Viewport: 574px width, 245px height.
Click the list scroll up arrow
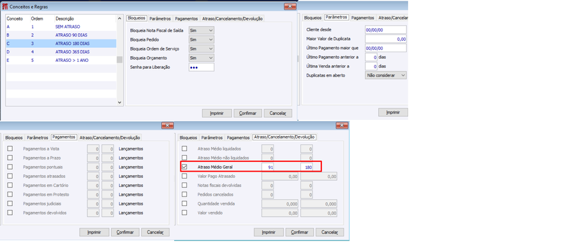coord(119,19)
